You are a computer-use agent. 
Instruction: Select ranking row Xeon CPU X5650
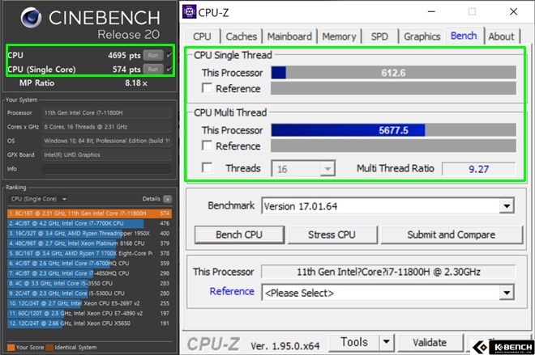tap(89, 323)
